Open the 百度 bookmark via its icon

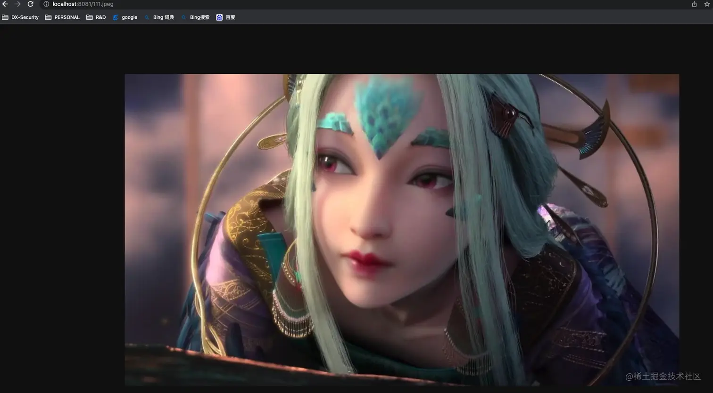219,17
